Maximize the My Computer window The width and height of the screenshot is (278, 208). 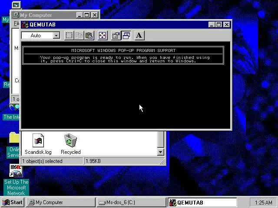point(87,15)
